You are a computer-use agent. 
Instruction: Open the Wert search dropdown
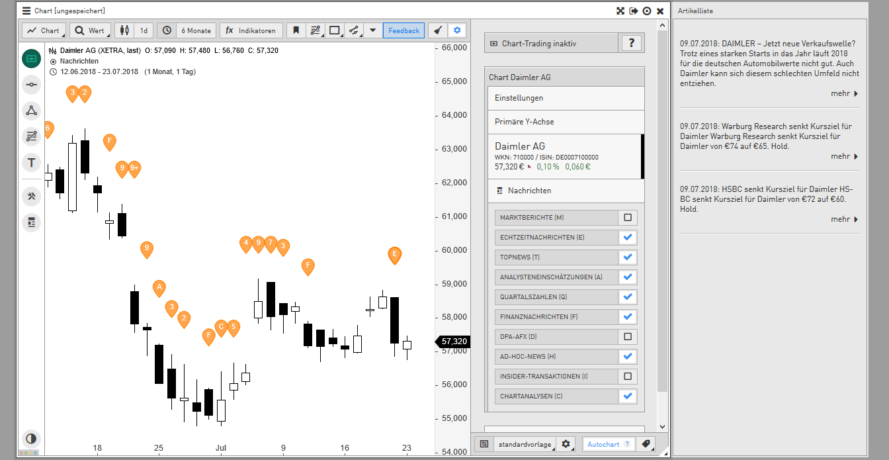(x=91, y=30)
